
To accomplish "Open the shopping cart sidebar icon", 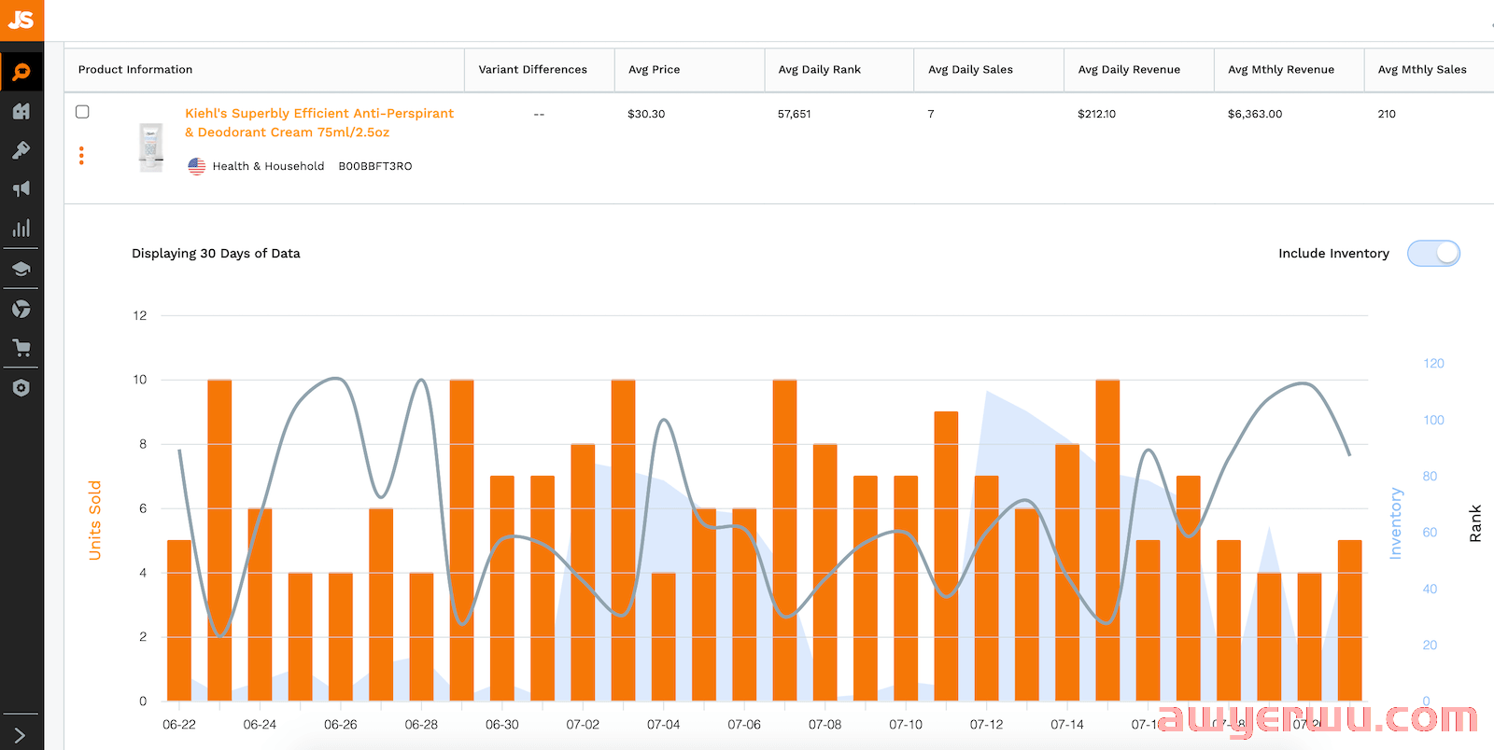I will tap(21, 348).
